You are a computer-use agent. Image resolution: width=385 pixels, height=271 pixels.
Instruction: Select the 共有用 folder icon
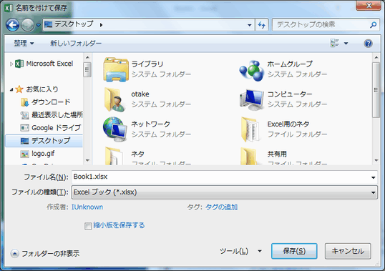point(250,156)
